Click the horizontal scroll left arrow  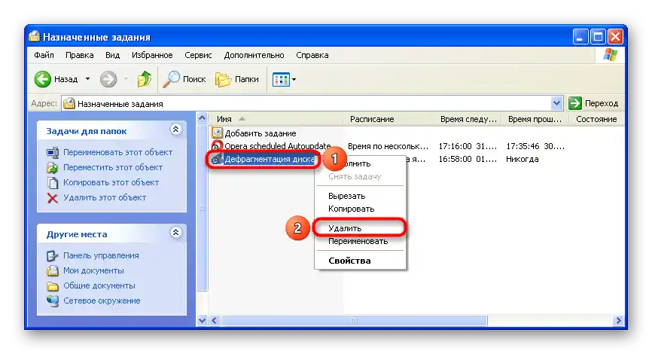[x=215, y=320]
